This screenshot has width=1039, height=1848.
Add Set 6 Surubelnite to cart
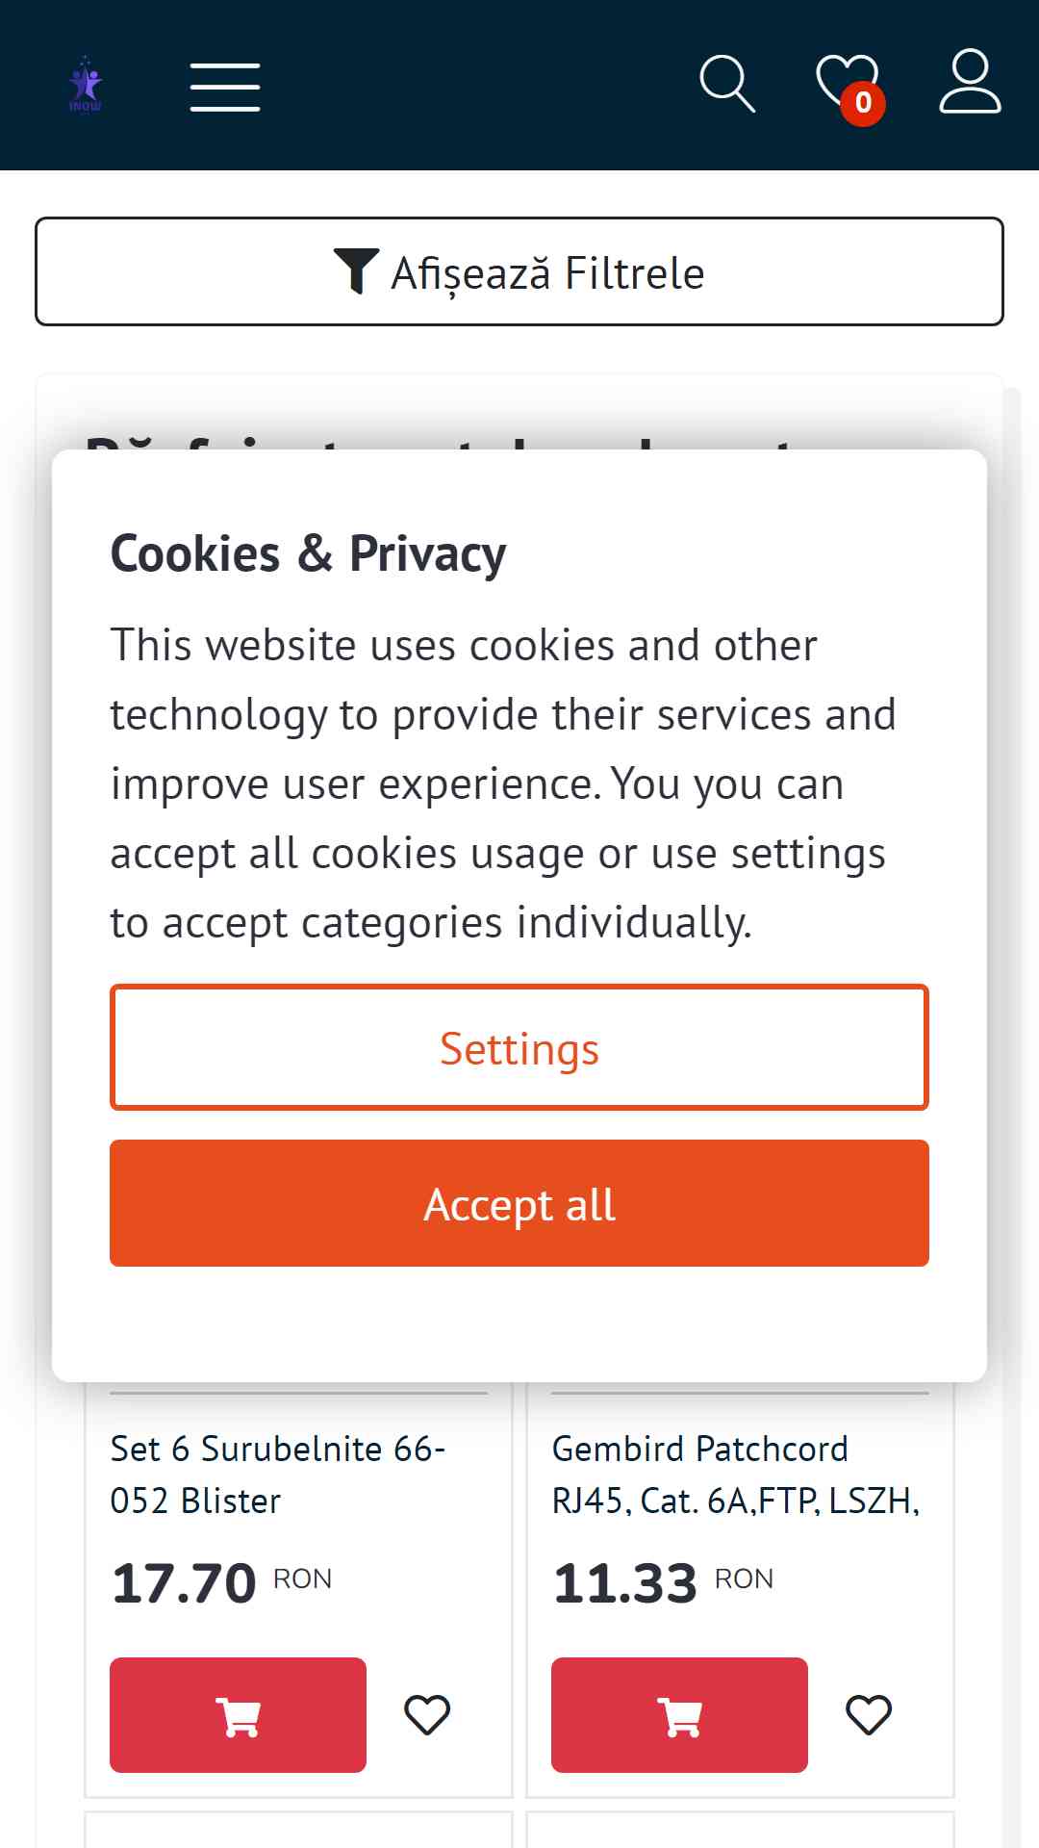[238, 1715]
